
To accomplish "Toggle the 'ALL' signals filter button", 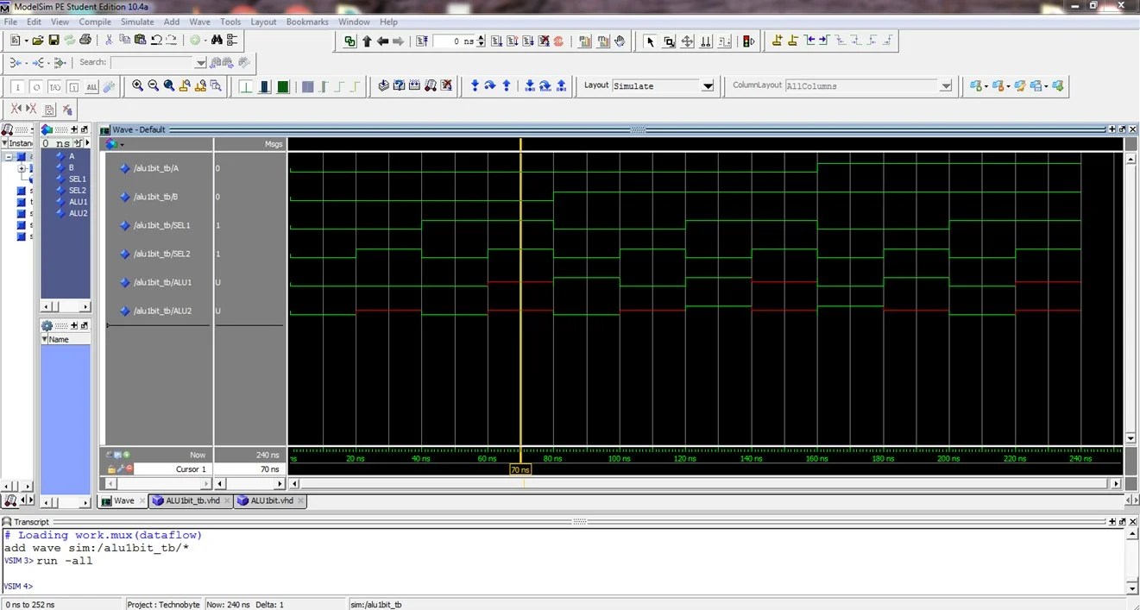I will (x=92, y=87).
